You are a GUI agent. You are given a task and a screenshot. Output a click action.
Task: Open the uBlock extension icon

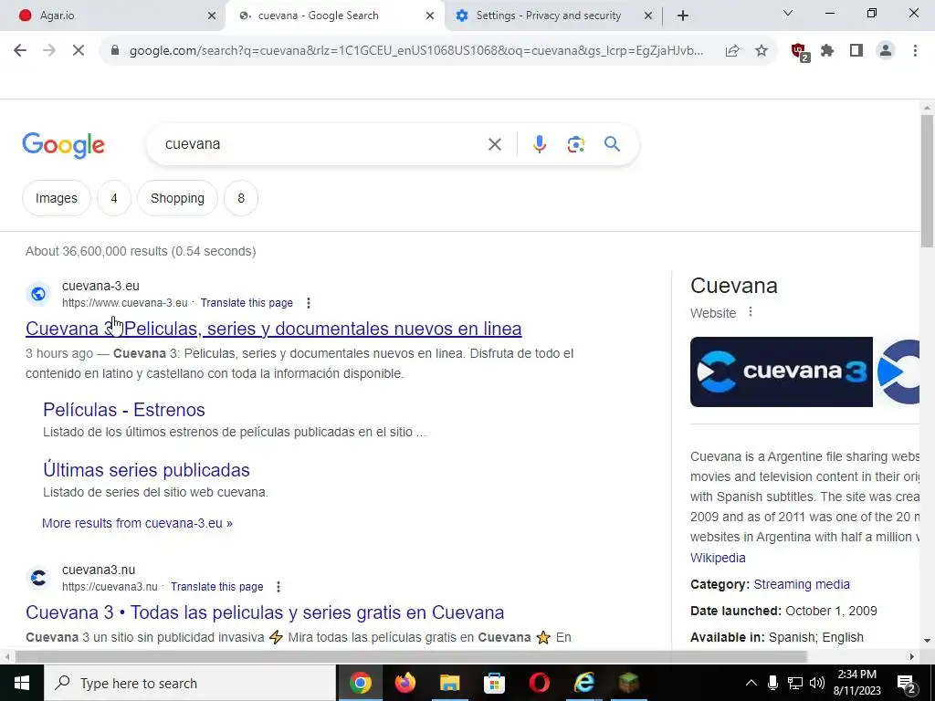point(799,52)
